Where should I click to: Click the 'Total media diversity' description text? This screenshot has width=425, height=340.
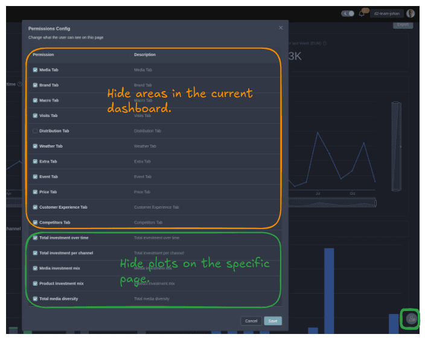pos(152,299)
